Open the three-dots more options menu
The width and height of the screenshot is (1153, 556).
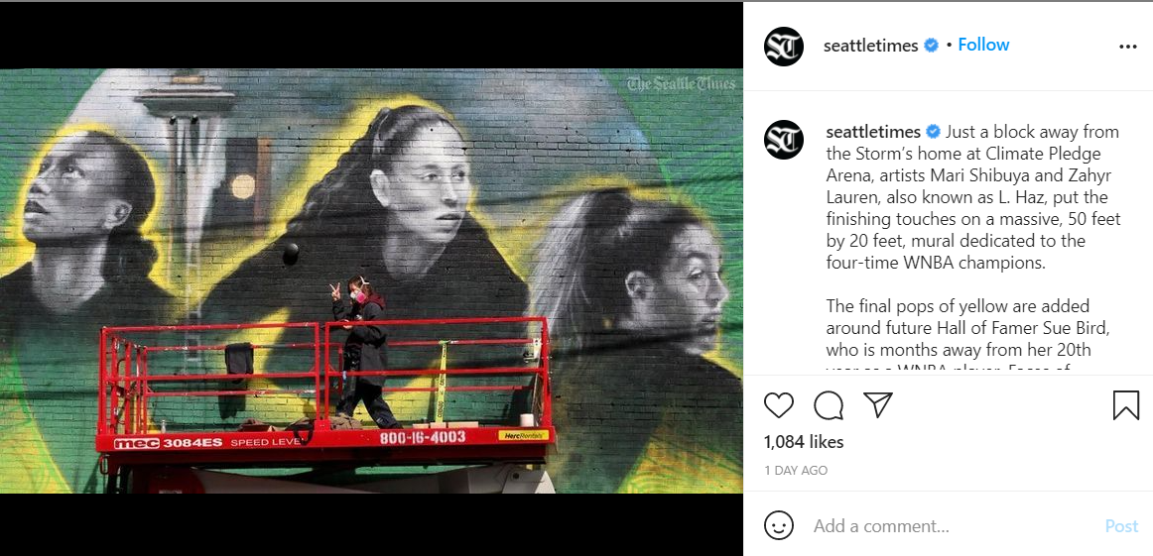(x=1128, y=47)
